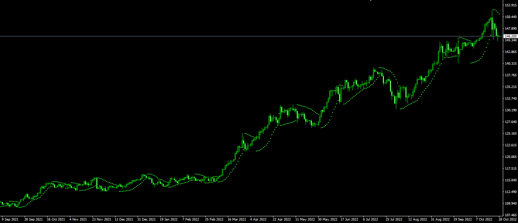This screenshot has width=518, height=223.
Task: Click the 145.340 price axis label
Action: (511, 40)
